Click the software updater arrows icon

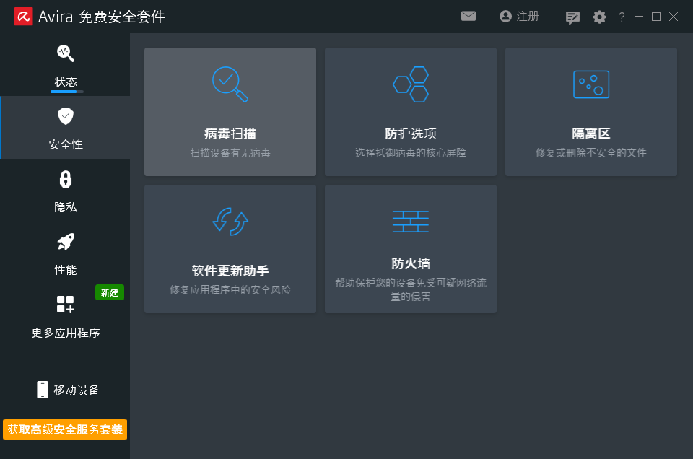click(x=230, y=222)
